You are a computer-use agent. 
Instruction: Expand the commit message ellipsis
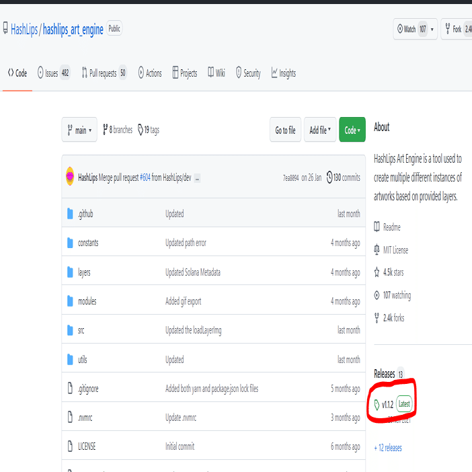pos(197,178)
